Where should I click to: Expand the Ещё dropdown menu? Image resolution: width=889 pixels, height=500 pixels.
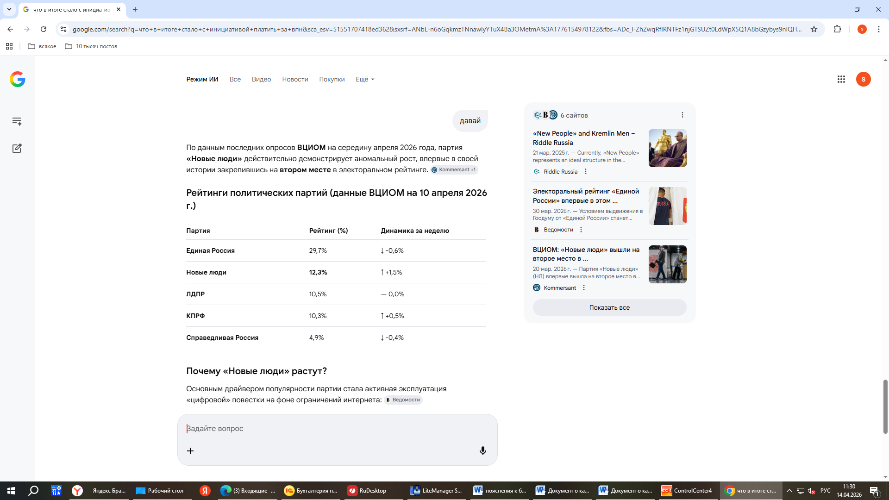(365, 79)
